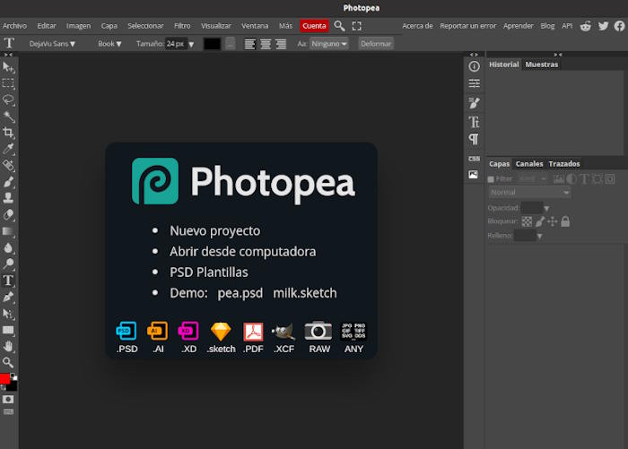The width and height of the screenshot is (628, 449).
Task: Select the Clone Stamp tool
Action: point(8,198)
